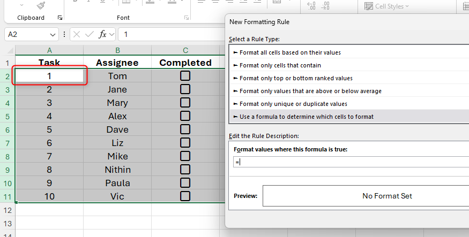Select cell B6 containing Dave
The image size is (469, 237).
coord(117,129)
